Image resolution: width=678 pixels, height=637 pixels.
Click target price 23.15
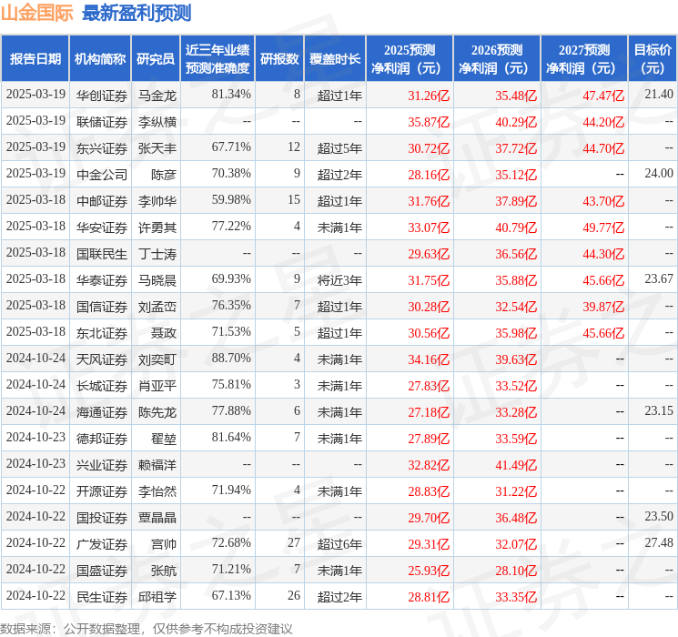pos(659,410)
